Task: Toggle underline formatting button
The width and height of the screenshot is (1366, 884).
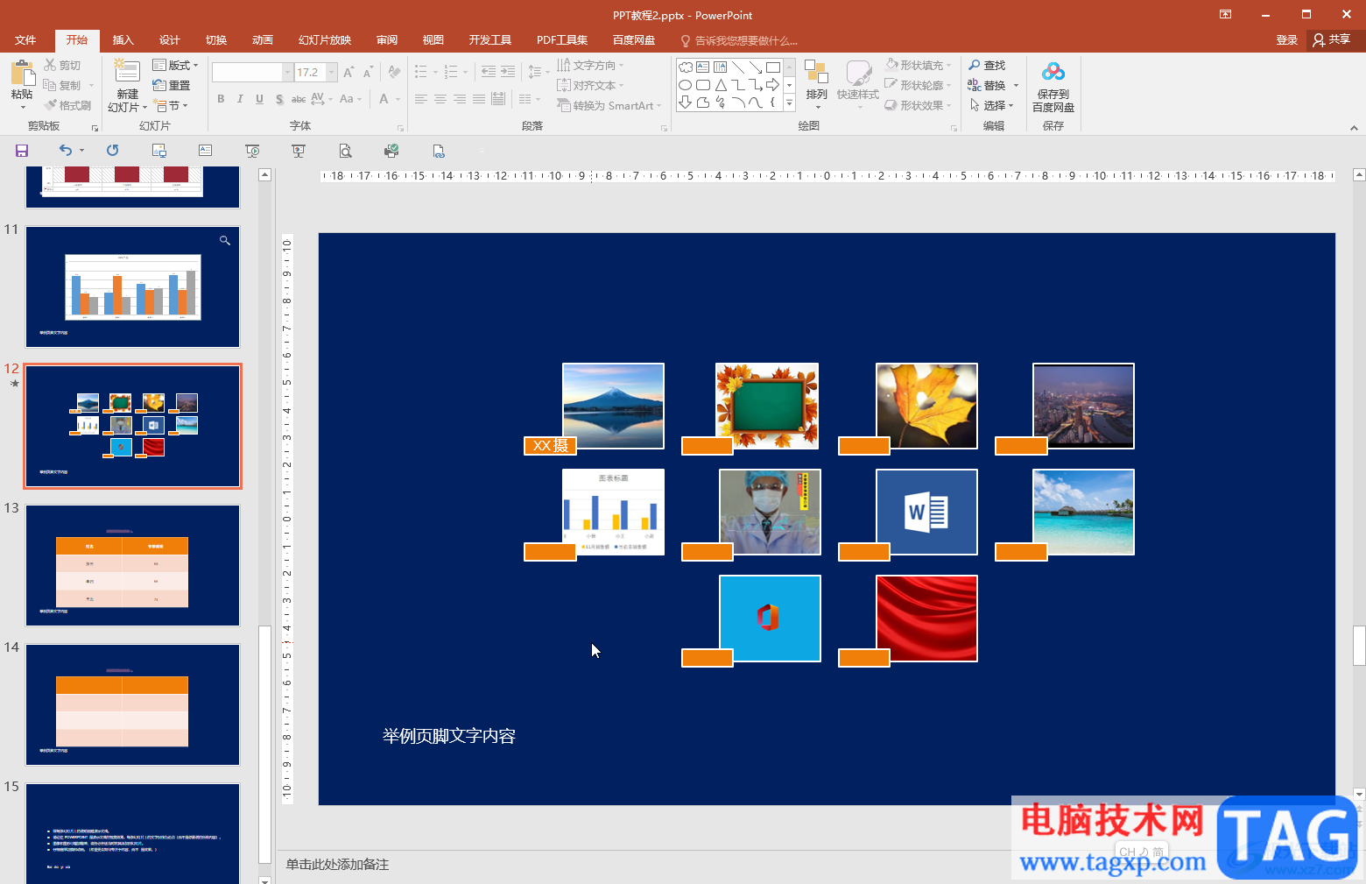Action: tap(259, 99)
